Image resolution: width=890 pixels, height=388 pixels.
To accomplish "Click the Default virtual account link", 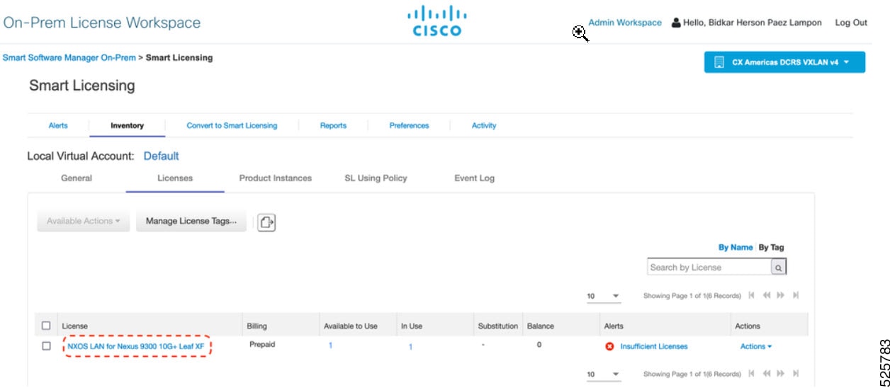I will click(162, 156).
